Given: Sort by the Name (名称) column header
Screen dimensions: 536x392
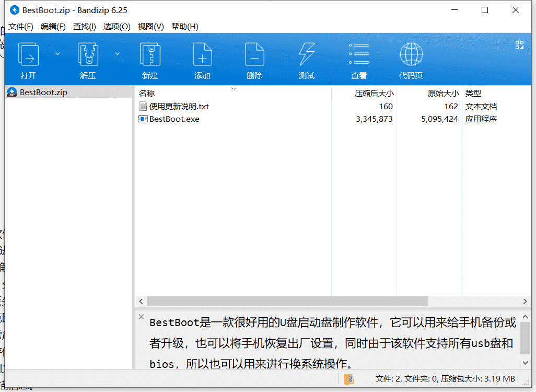Looking at the screenshot, I should tap(234, 93).
